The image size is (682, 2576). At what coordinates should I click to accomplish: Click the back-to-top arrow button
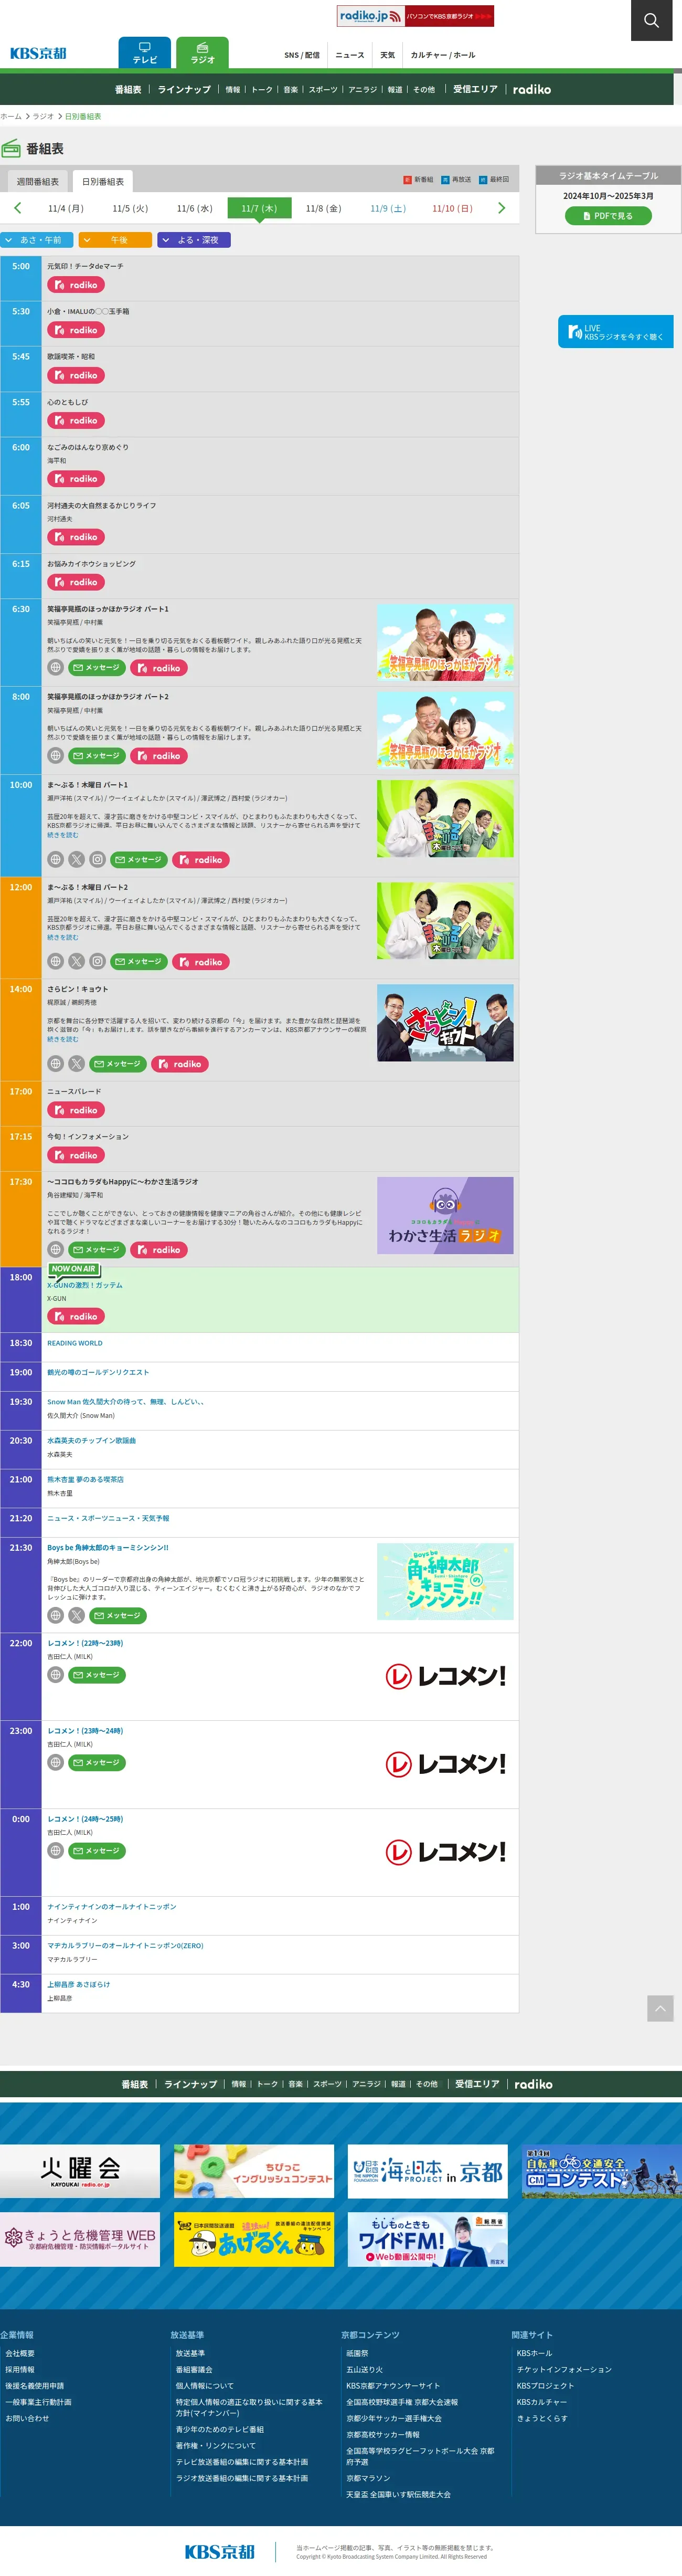coord(660,2008)
